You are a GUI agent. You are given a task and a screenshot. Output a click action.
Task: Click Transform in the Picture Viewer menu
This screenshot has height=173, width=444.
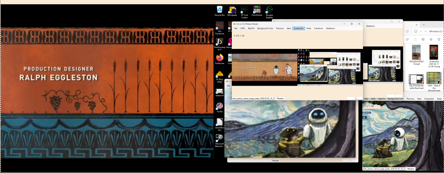(318, 29)
